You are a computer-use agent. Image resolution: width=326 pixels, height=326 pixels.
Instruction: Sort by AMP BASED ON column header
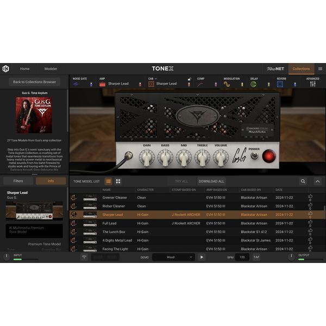pos(216,190)
